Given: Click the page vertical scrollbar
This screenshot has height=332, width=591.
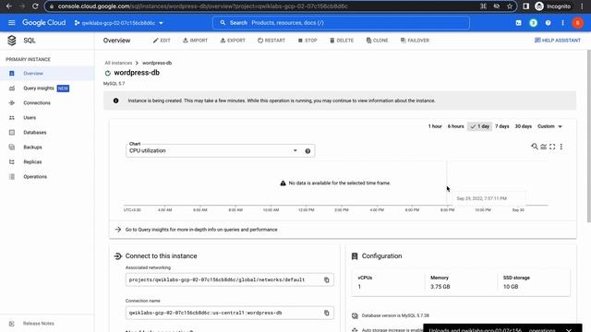Looking at the screenshot, I should pos(589,136).
